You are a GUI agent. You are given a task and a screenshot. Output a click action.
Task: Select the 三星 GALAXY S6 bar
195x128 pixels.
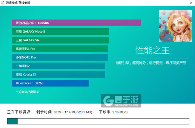pos(60,40)
